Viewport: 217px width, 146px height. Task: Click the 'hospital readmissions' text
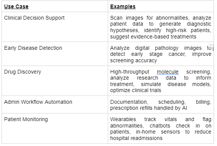(136, 138)
